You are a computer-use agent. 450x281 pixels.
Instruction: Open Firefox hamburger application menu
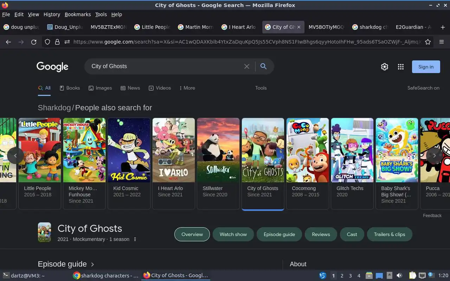(x=442, y=42)
